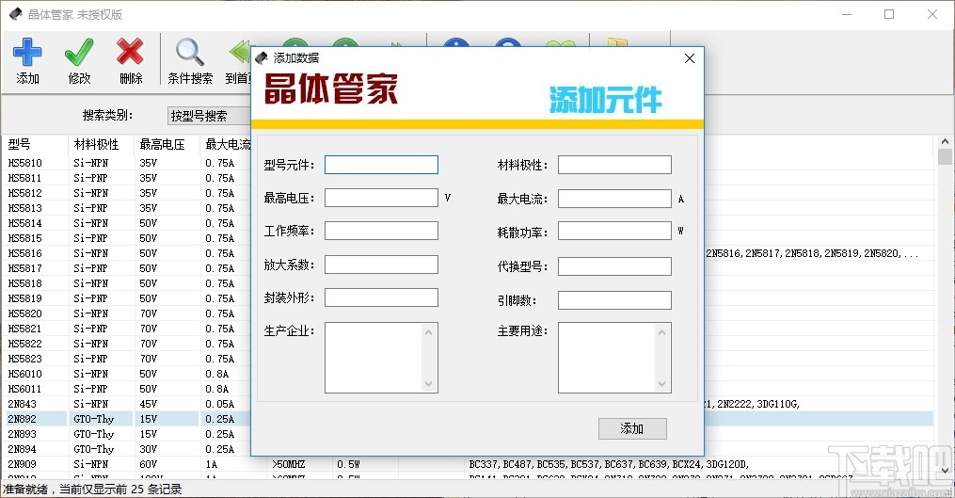Click inside the 生产企业 text area
The image size is (955, 498).
pos(374,357)
